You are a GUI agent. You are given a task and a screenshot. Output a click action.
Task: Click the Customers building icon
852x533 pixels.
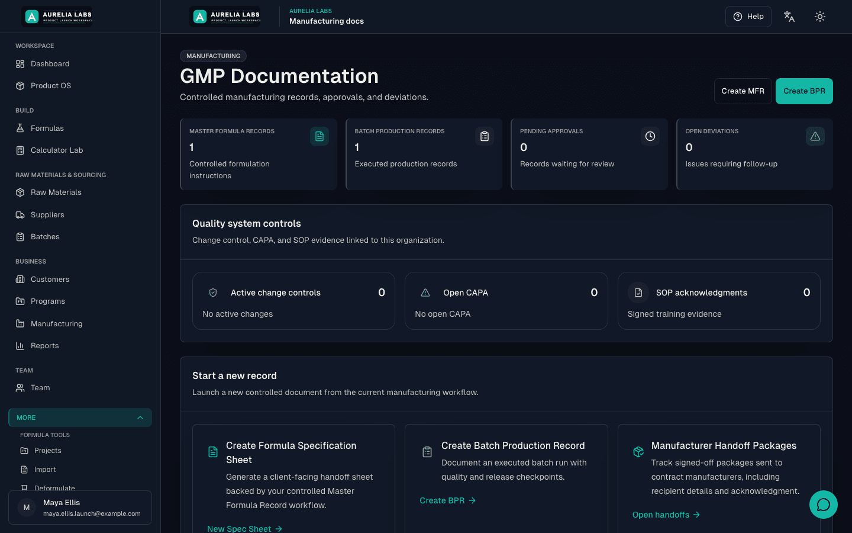tap(20, 280)
